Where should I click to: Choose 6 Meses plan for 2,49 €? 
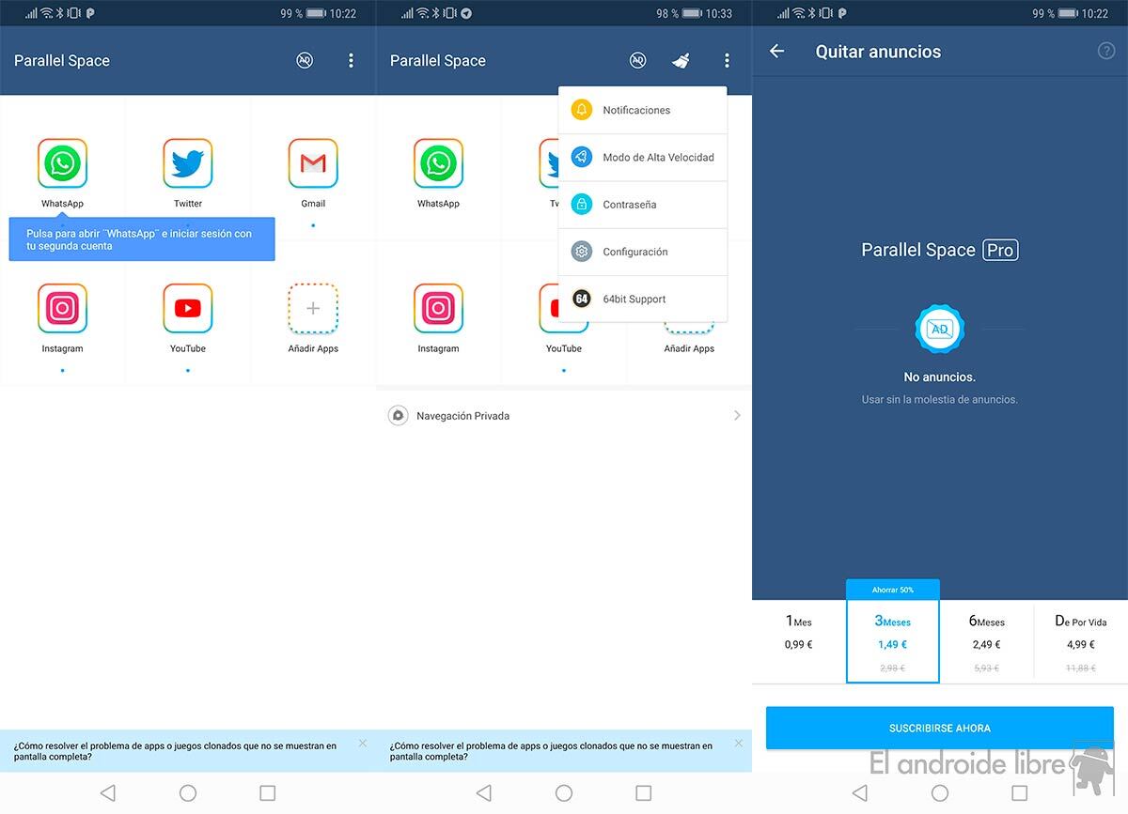tap(987, 642)
